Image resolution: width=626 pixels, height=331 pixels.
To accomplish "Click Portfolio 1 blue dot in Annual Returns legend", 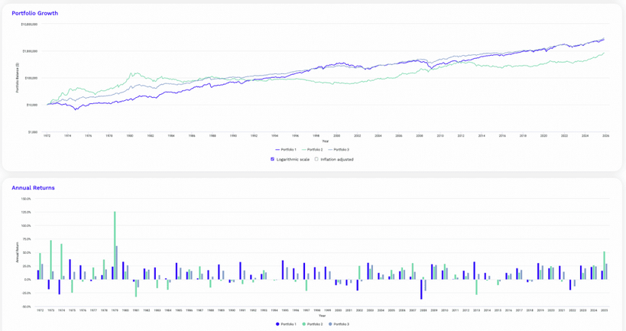I will click(x=277, y=324).
